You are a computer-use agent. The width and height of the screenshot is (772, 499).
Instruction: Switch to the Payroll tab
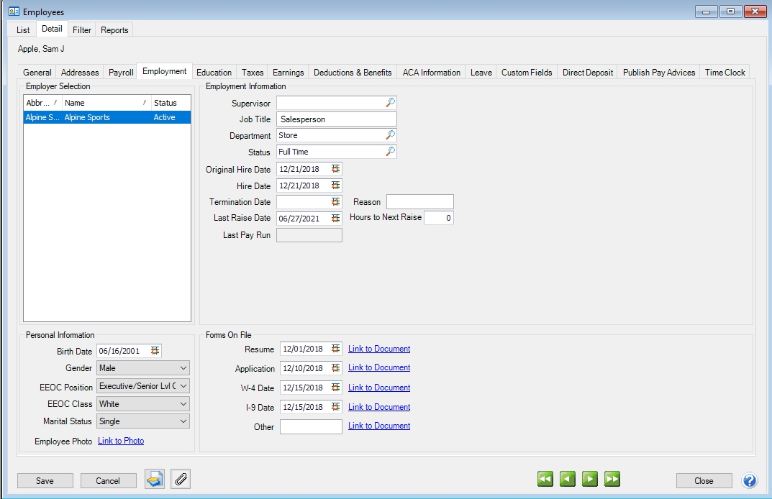[x=121, y=73]
